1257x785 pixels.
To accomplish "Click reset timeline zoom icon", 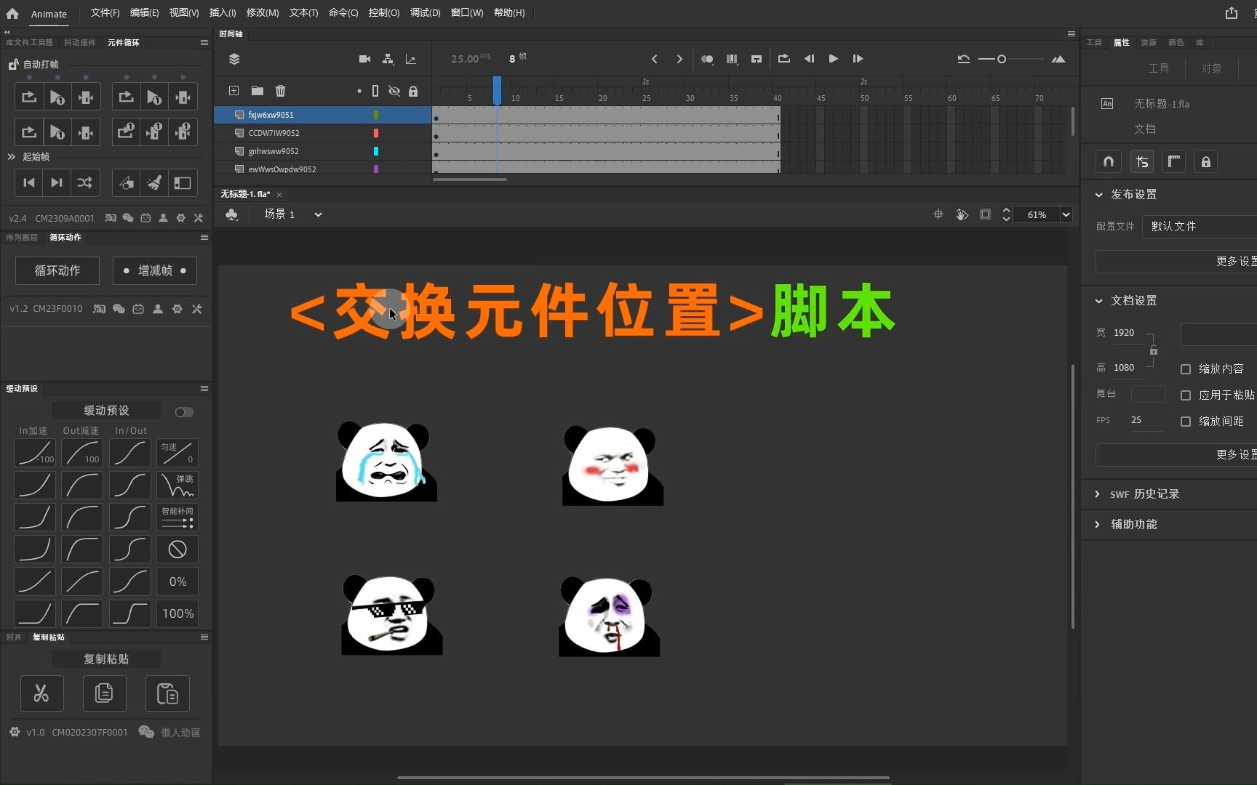I will [x=964, y=59].
